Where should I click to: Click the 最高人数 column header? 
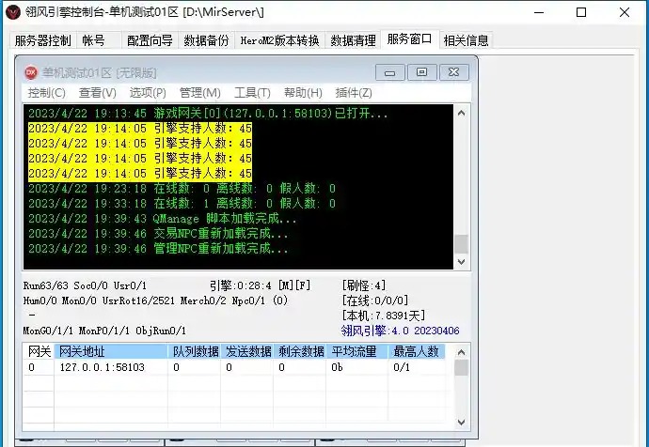point(417,351)
